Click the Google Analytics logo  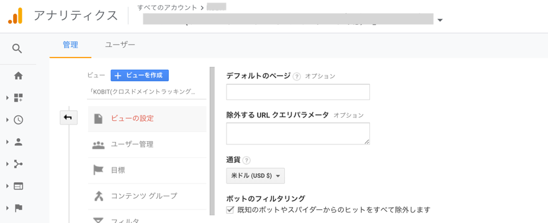tap(15, 15)
